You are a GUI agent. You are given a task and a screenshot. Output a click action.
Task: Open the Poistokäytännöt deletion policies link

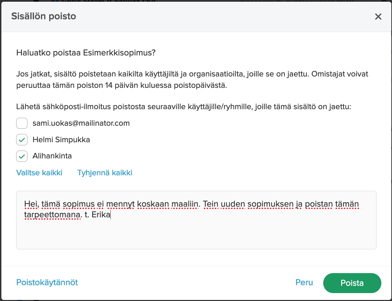point(47,282)
